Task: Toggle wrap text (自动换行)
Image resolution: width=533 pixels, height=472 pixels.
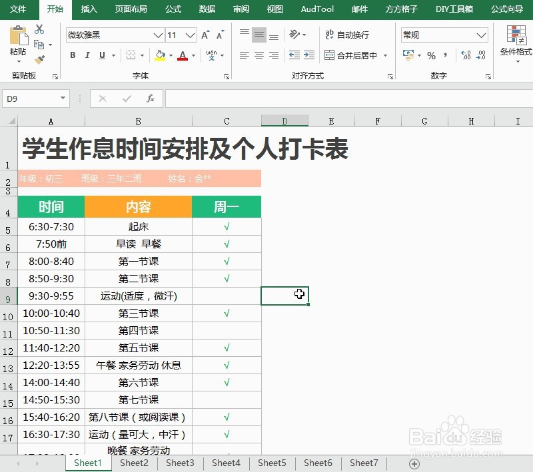Action: 346,35
